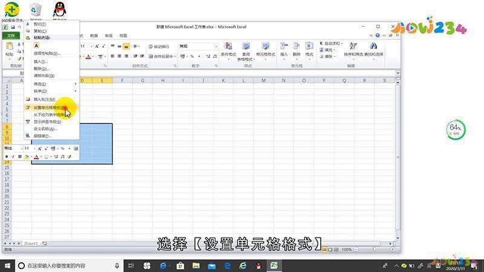Open the 文件 (File) tab
Image resolution: width=484 pixels, height=272 pixels.
pos(11,36)
